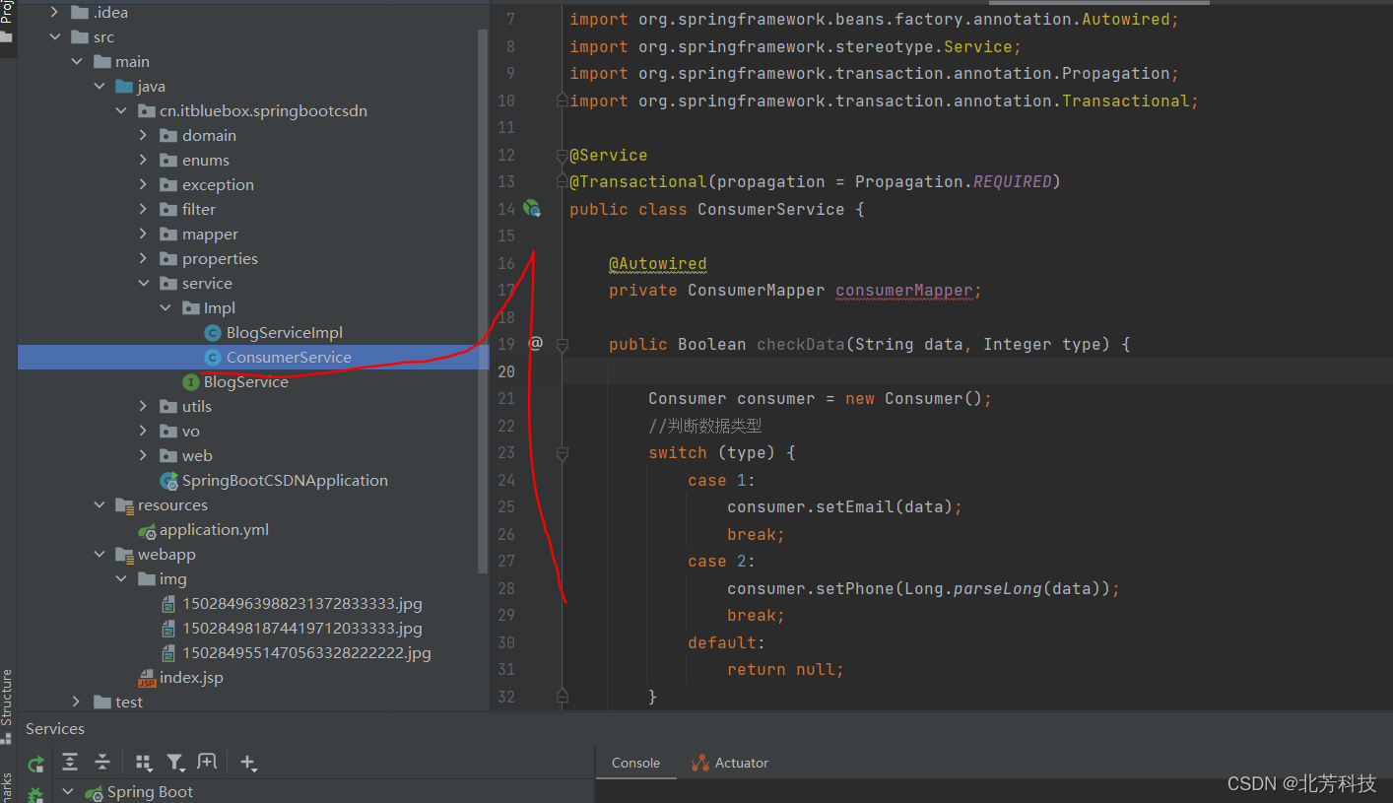Click Open in New Tab services icon
Screen dimensions: 1393x803
206,762
